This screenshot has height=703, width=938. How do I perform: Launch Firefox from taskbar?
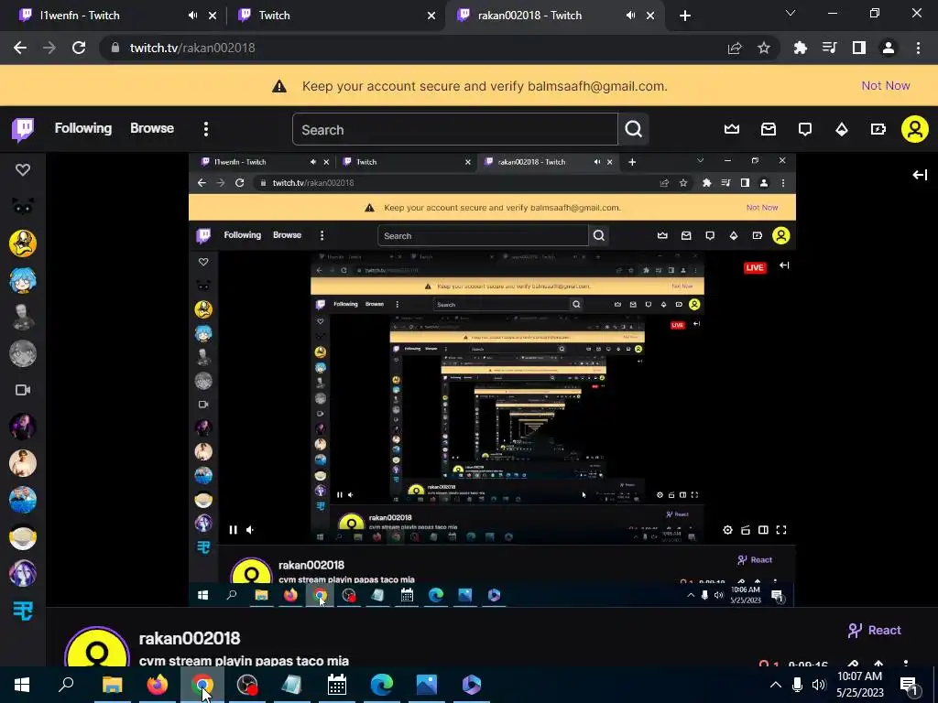[x=158, y=685]
